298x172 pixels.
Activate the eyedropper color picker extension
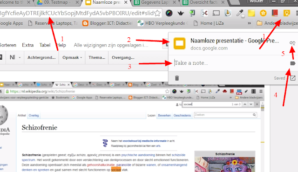[x=240, y=14]
